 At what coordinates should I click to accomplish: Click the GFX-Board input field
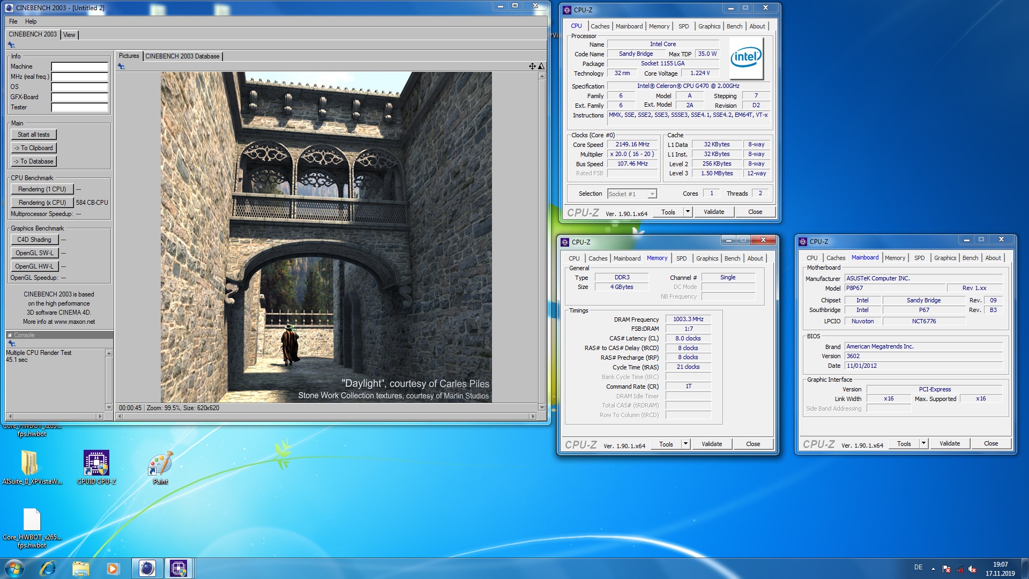tap(80, 97)
